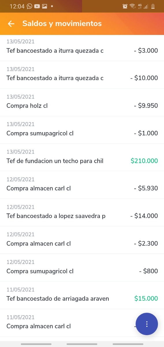The image size is (164, 347).
Task: Tap the battery status icon
Action: coord(153,6)
